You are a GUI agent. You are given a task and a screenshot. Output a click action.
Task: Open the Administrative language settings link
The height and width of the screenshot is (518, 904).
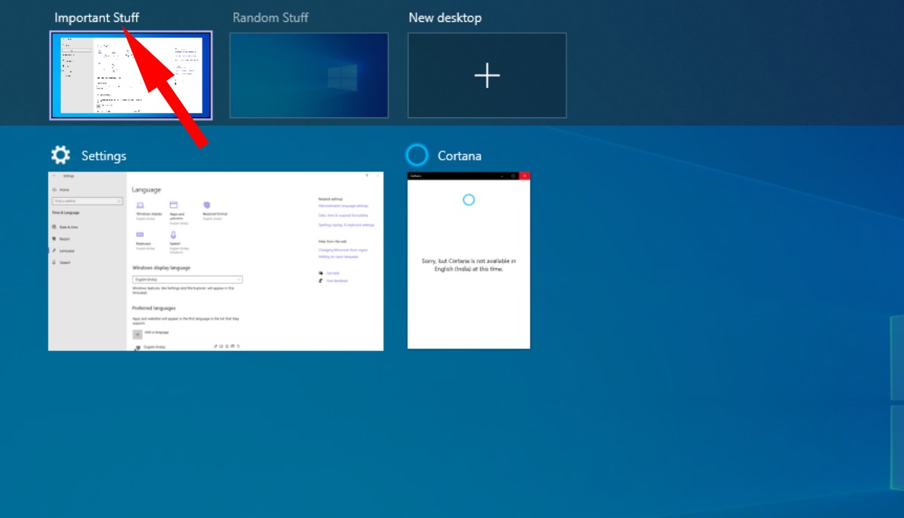(x=344, y=206)
